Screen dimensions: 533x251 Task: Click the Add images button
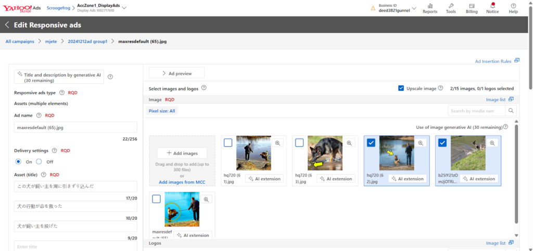[x=182, y=153]
